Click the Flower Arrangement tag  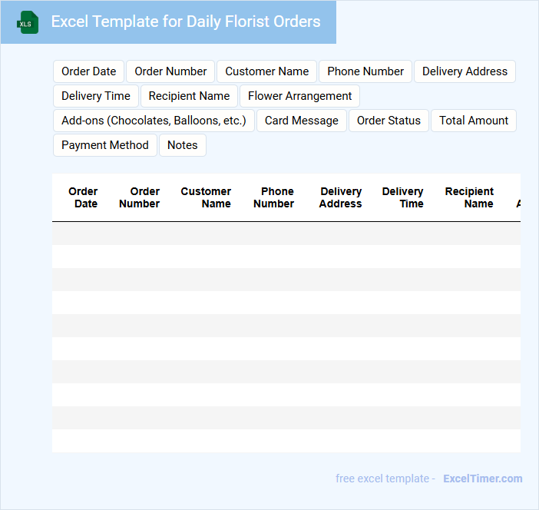[299, 96]
